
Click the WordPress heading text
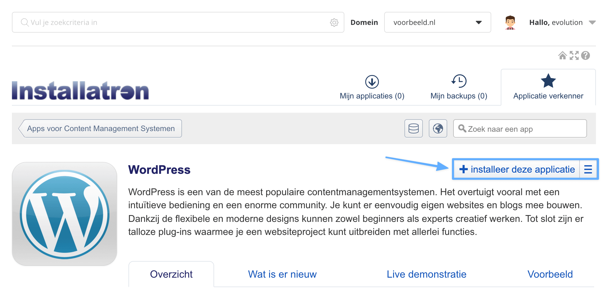point(159,170)
